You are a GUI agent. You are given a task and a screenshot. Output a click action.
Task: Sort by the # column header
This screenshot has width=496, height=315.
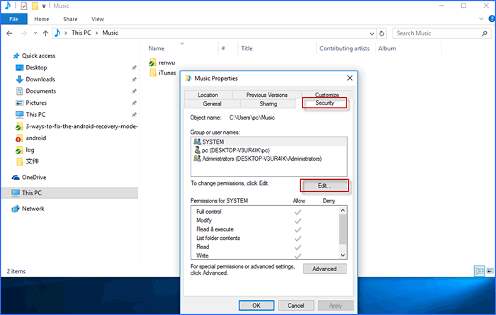point(223,48)
